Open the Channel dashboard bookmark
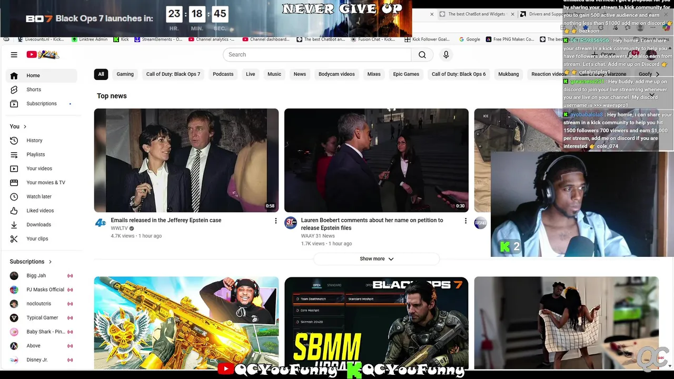674x379 pixels. coord(266,39)
